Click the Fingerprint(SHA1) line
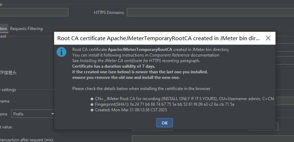 pos(164,104)
